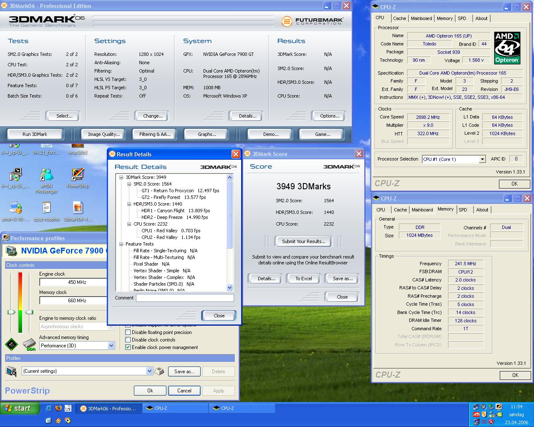Click the memory clock slider handle

coord(29,312)
